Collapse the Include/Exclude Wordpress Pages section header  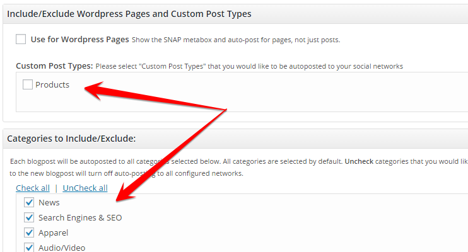point(235,14)
